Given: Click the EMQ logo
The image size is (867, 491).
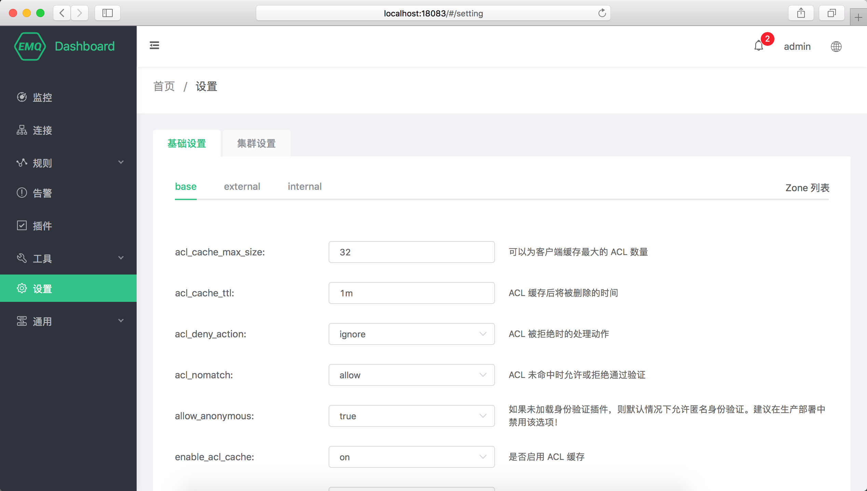Looking at the screenshot, I should coord(30,46).
